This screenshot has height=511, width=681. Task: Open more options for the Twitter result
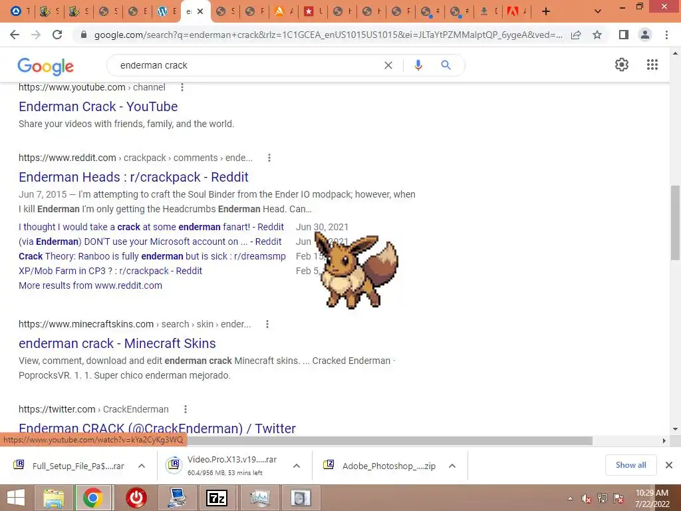point(186,409)
